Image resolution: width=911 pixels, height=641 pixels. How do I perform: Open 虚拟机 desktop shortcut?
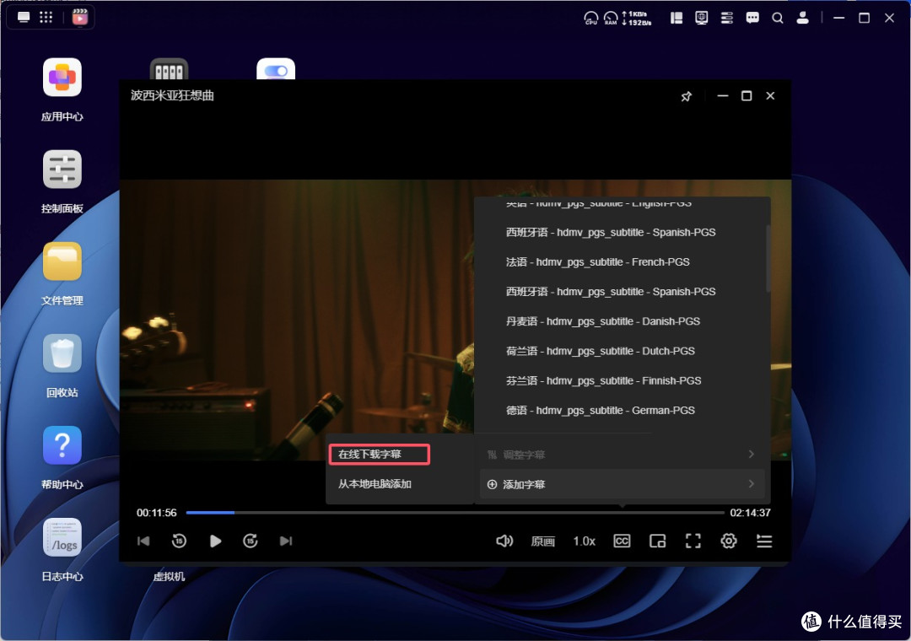(x=169, y=577)
